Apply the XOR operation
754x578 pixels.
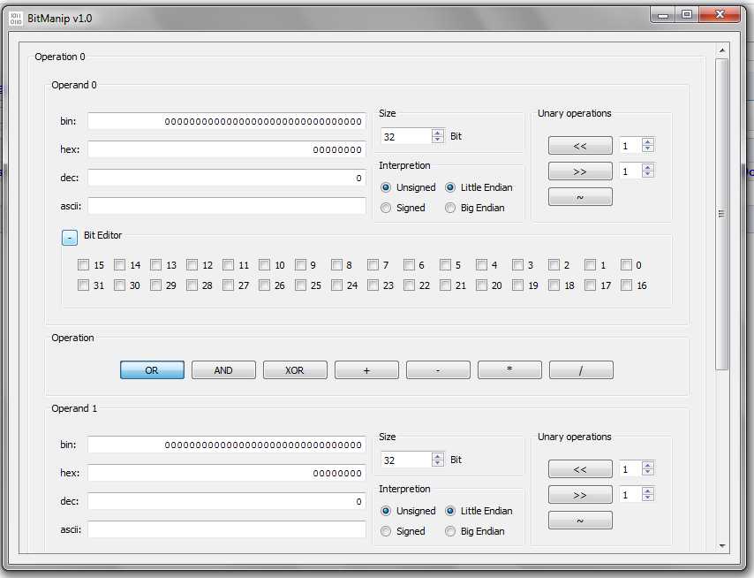coord(295,370)
